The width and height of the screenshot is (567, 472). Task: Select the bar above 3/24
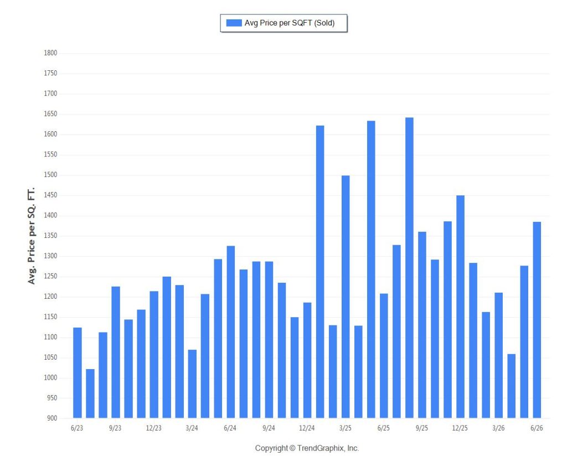(192, 384)
